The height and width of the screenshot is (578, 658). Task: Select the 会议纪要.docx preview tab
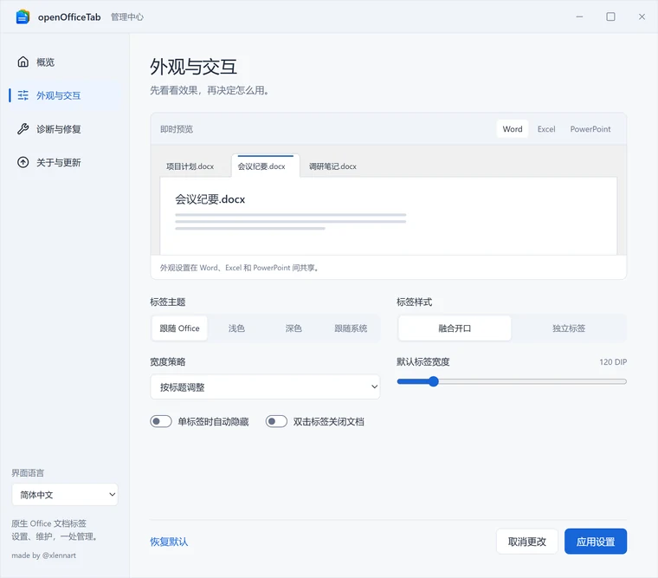pyautogui.click(x=266, y=166)
